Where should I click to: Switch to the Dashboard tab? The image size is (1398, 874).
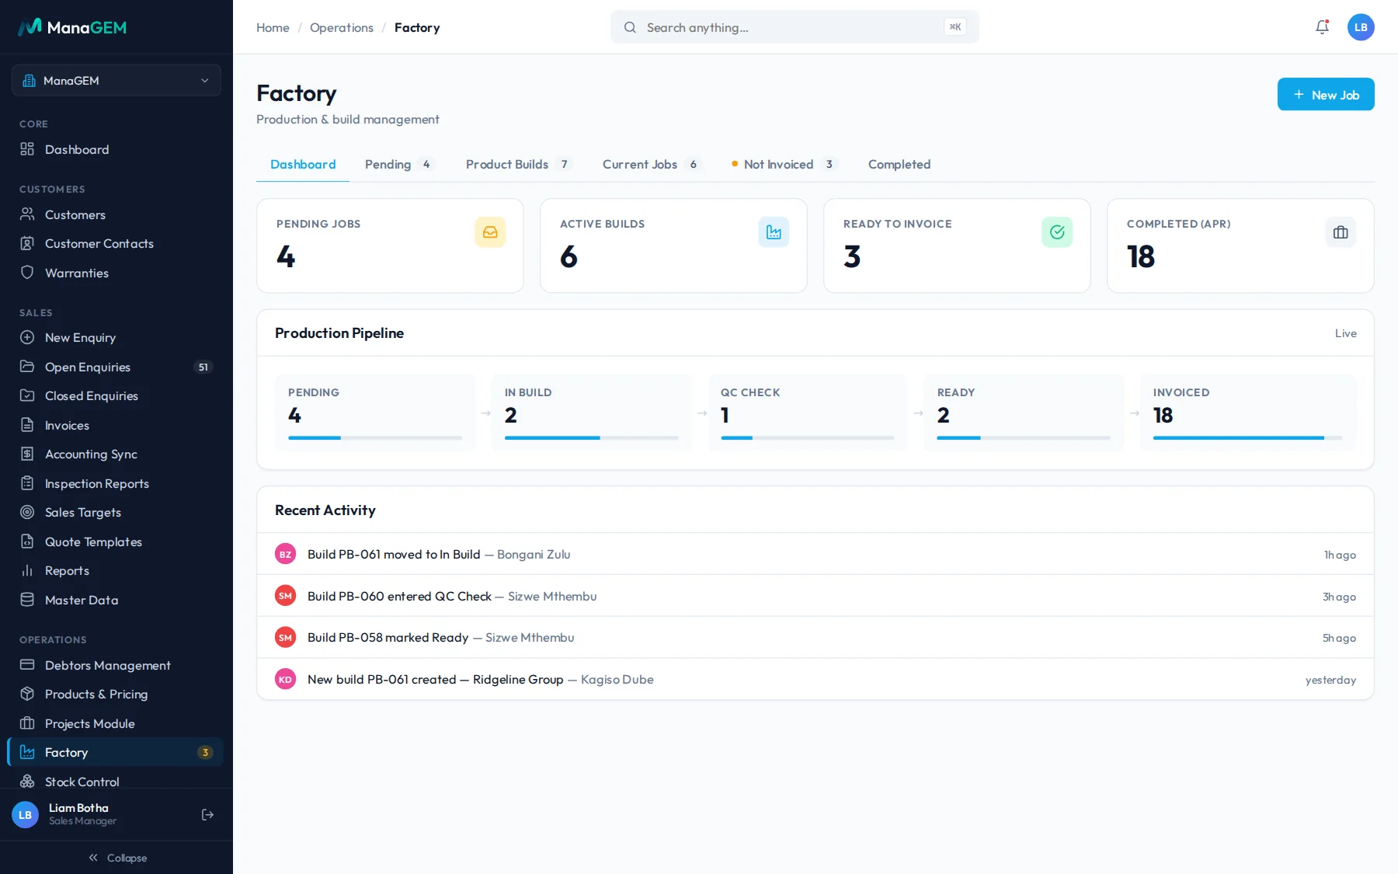pos(303,165)
